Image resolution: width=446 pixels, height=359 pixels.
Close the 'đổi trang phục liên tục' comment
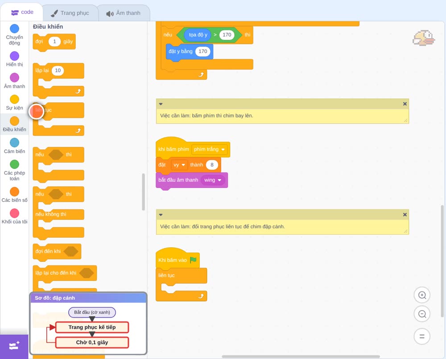pos(405,215)
